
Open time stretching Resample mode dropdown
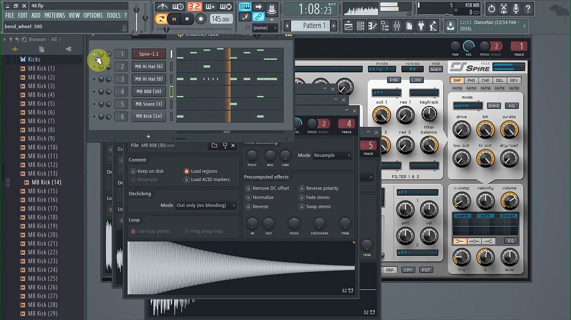coord(332,155)
